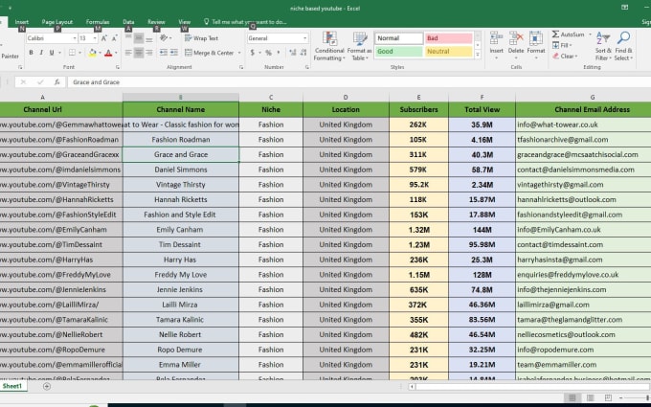Click the Increase Indent icon
Screen dimensions: 651x407
point(174,53)
